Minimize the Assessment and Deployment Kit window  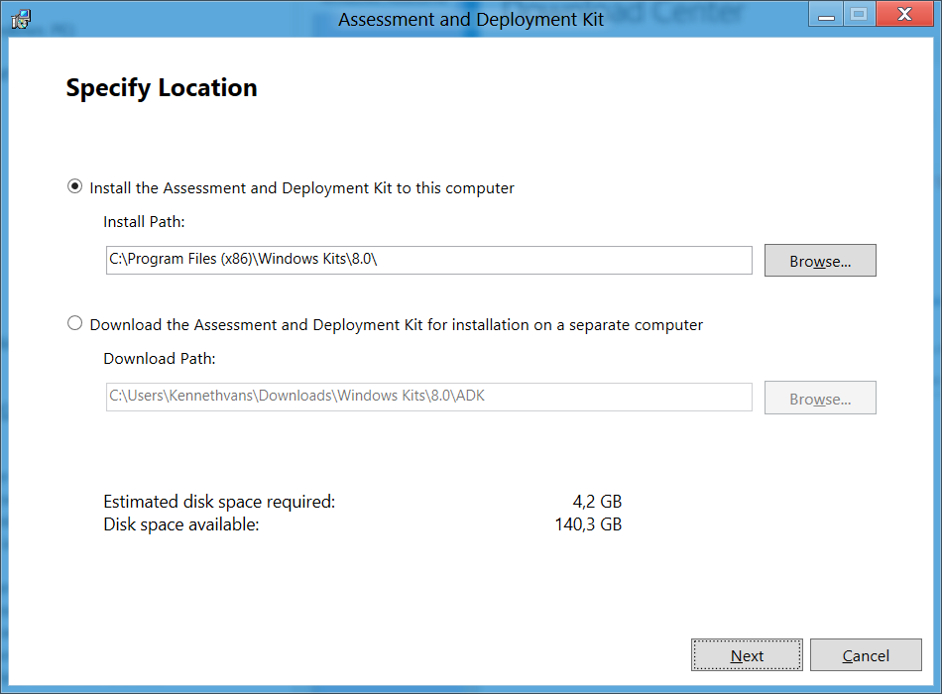pyautogui.click(x=826, y=14)
